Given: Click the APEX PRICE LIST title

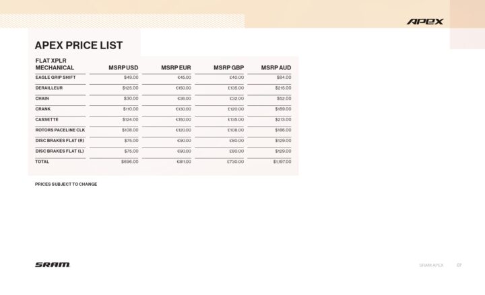Looking at the screenshot, I should pos(79,45).
